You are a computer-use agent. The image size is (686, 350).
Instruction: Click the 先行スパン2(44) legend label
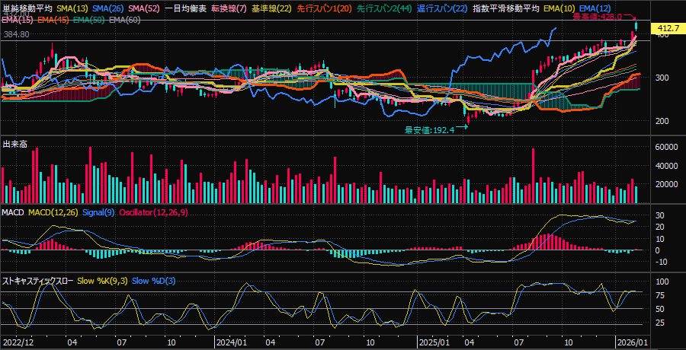(385, 7)
